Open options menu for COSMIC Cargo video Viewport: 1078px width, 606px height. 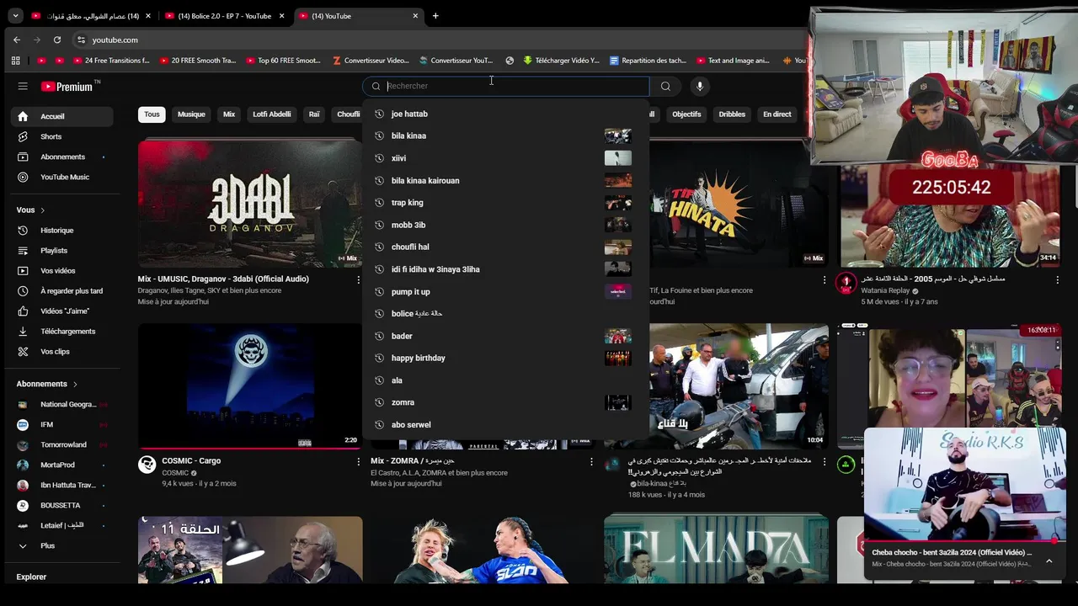coord(358,462)
